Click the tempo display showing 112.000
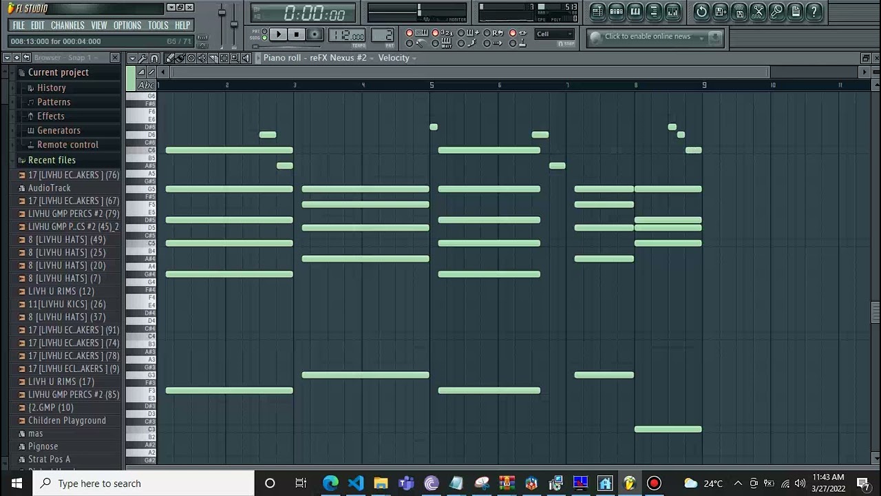881x496 pixels. 347,35
